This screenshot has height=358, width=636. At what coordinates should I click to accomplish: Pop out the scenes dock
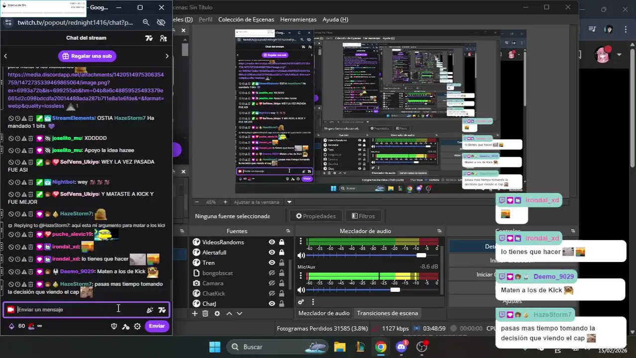click(182, 231)
